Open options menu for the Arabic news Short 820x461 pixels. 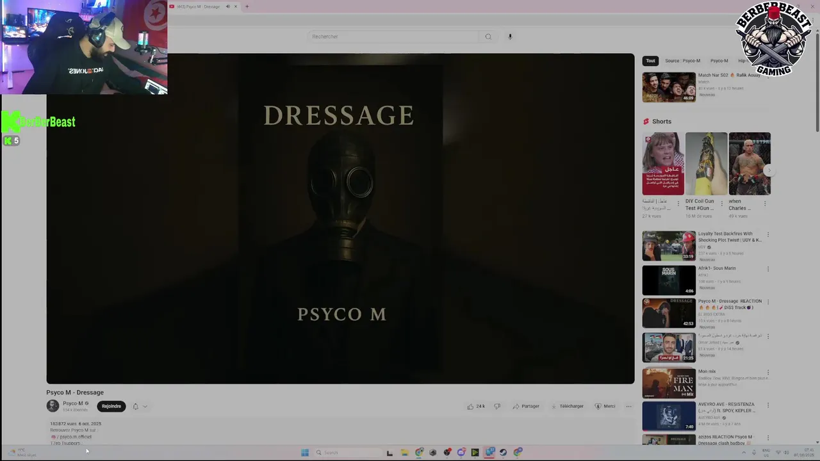[x=678, y=204]
